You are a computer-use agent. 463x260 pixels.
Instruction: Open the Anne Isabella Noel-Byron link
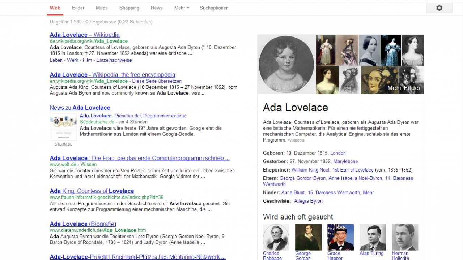click(355, 178)
